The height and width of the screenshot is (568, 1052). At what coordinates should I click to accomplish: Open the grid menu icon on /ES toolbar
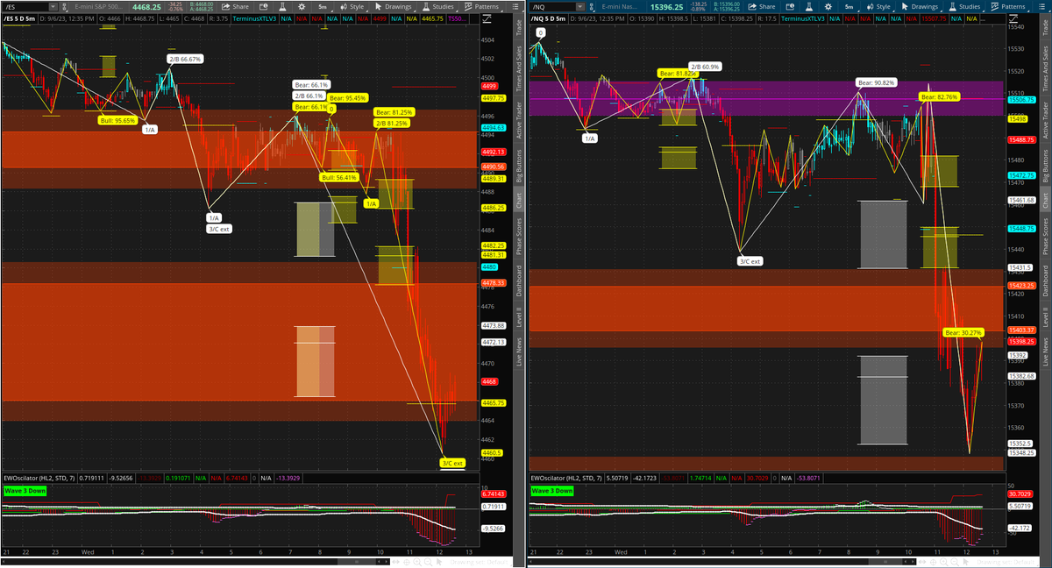[x=515, y=7]
